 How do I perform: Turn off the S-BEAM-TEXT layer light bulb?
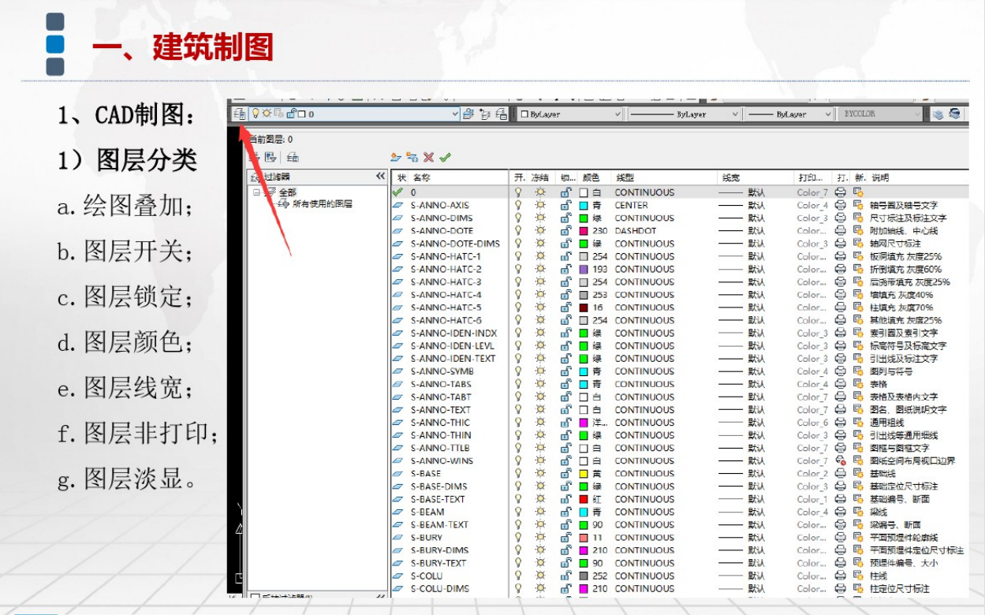pyautogui.click(x=518, y=525)
